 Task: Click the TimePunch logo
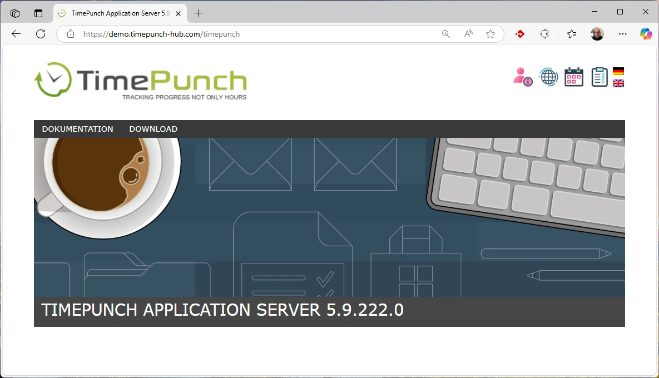pyautogui.click(x=140, y=81)
